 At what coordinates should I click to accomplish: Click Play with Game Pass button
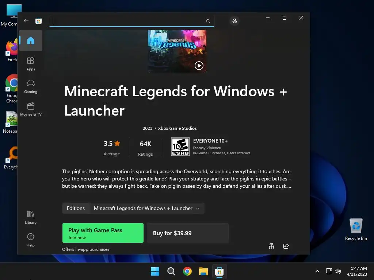point(103,233)
